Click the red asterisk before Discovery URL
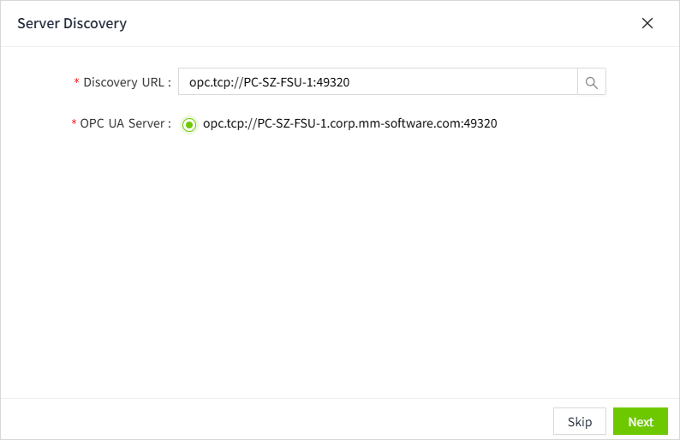Screen dimensions: 680x440 [76, 83]
